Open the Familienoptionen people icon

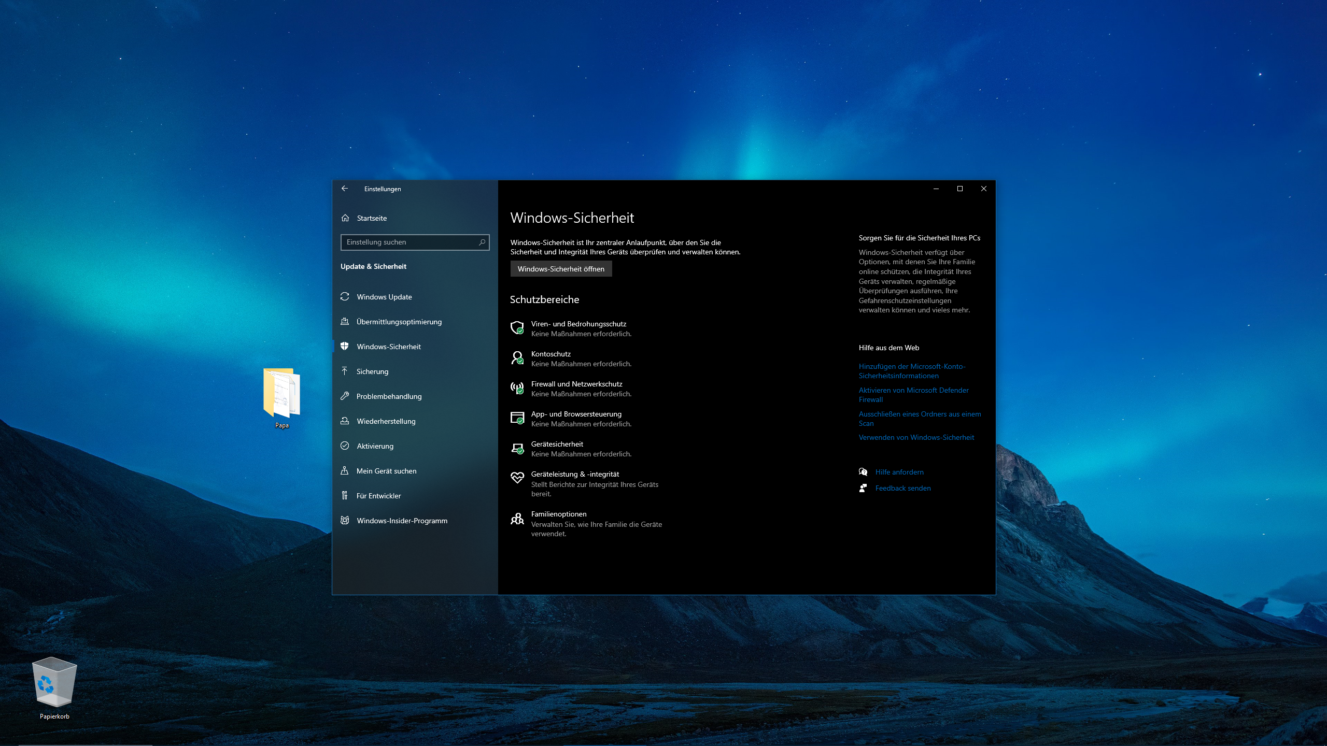click(517, 519)
